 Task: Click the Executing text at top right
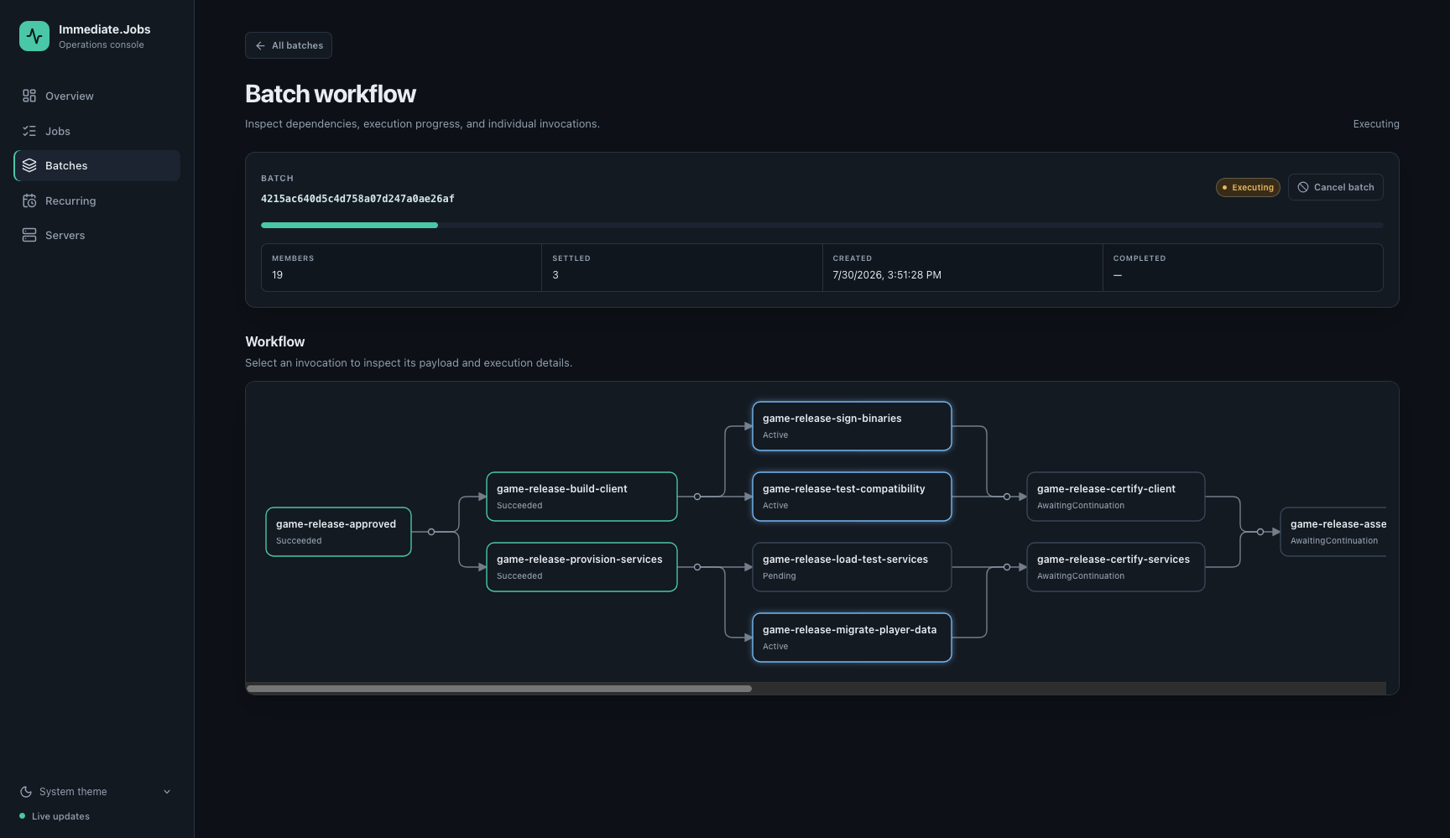click(1376, 123)
